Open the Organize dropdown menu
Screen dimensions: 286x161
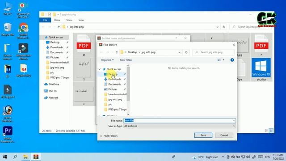(107, 60)
